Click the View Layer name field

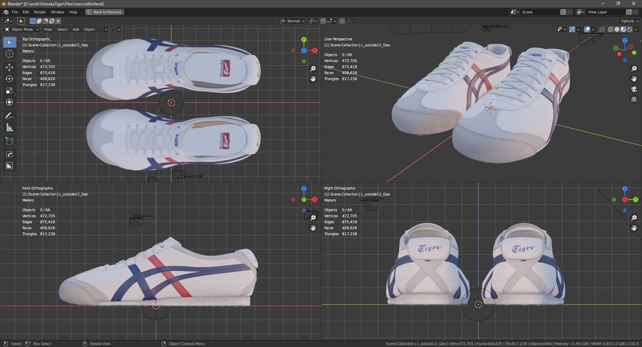coord(606,12)
